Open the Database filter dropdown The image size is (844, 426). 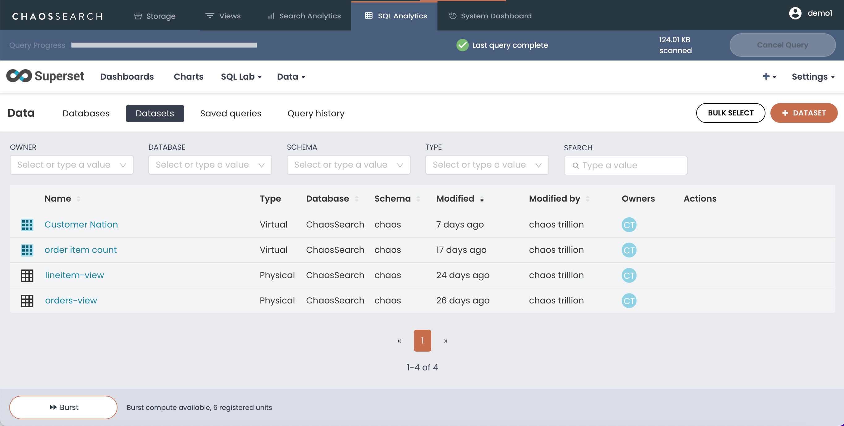point(210,165)
